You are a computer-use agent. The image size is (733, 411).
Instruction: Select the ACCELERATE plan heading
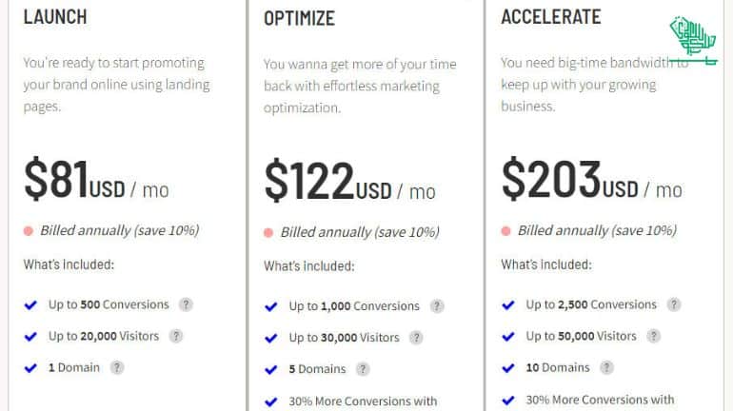pyautogui.click(x=550, y=17)
